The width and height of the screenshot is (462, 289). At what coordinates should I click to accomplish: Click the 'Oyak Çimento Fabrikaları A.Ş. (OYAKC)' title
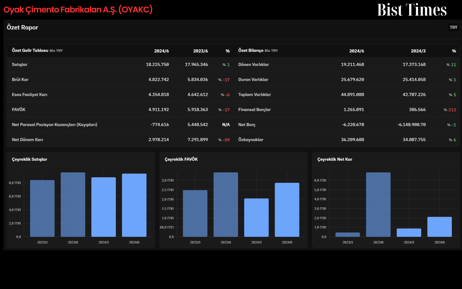(x=78, y=10)
